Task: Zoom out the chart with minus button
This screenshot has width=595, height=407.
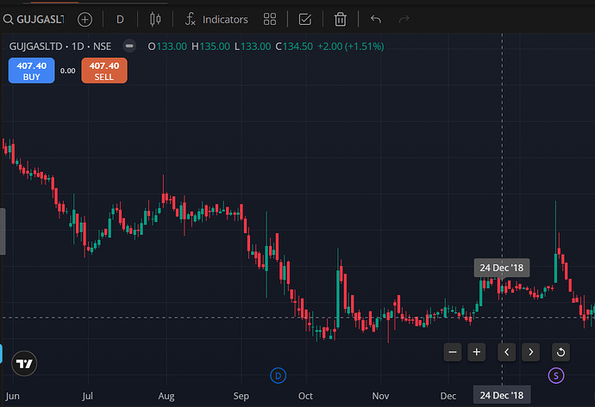Action: coord(453,351)
